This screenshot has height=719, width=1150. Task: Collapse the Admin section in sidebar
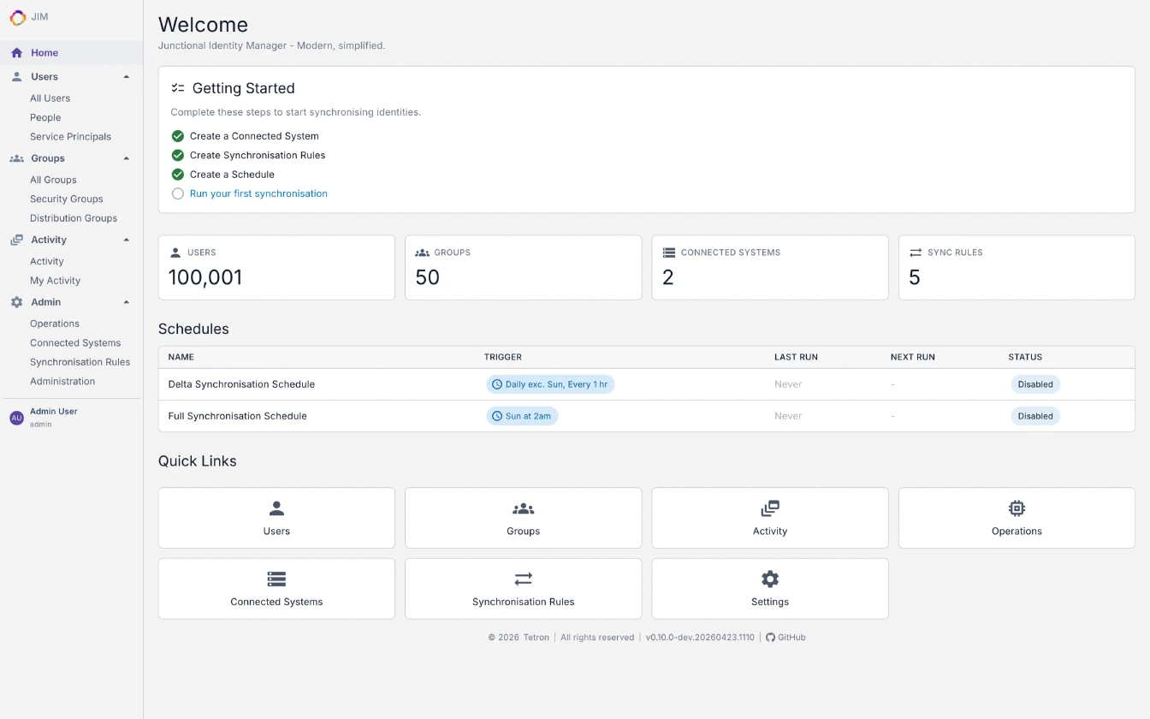(x=127, y=301)
